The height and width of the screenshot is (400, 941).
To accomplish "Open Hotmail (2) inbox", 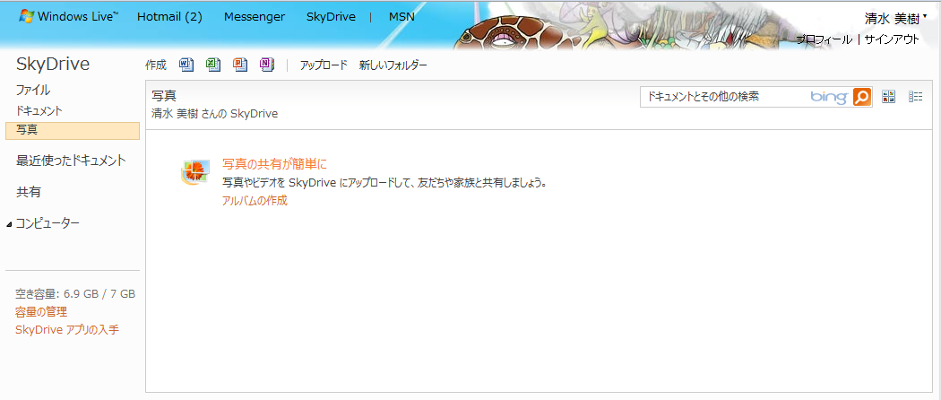I will pos(169,17).
